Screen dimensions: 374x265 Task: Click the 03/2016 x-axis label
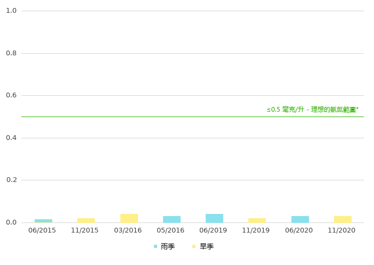[x=128, y=230]
